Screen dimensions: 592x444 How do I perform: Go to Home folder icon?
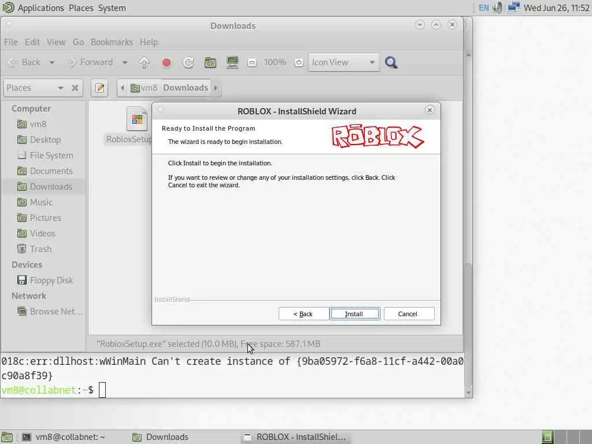click(210, 62)
